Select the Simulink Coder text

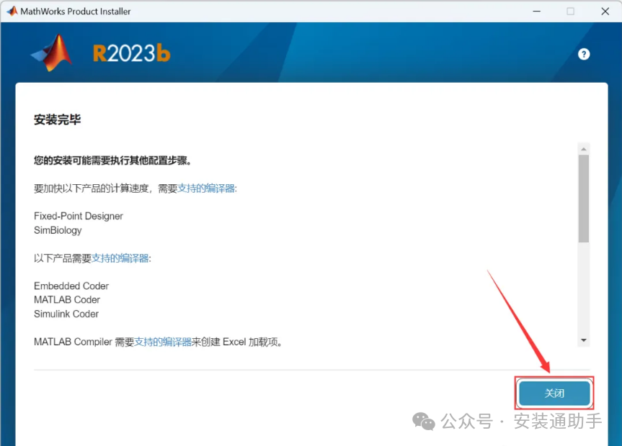(x=66, y=314)
